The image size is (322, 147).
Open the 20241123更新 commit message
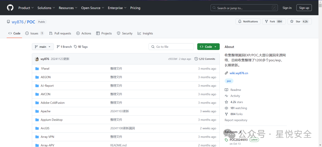coord(60,59)
